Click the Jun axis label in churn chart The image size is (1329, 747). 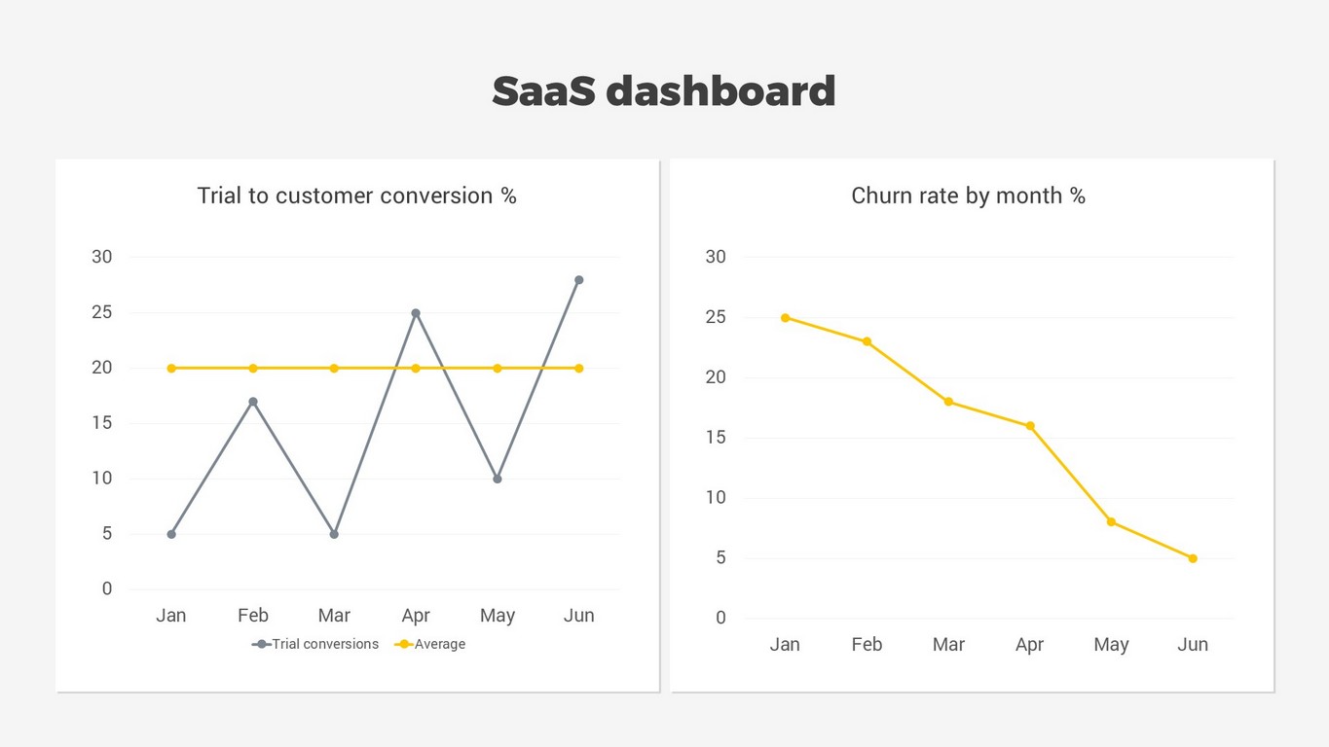[x=1193, y=645]
